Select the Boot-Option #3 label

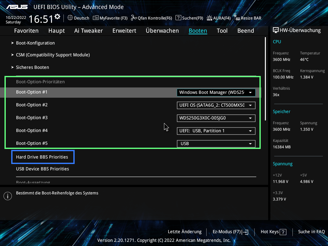pos(32,118)
